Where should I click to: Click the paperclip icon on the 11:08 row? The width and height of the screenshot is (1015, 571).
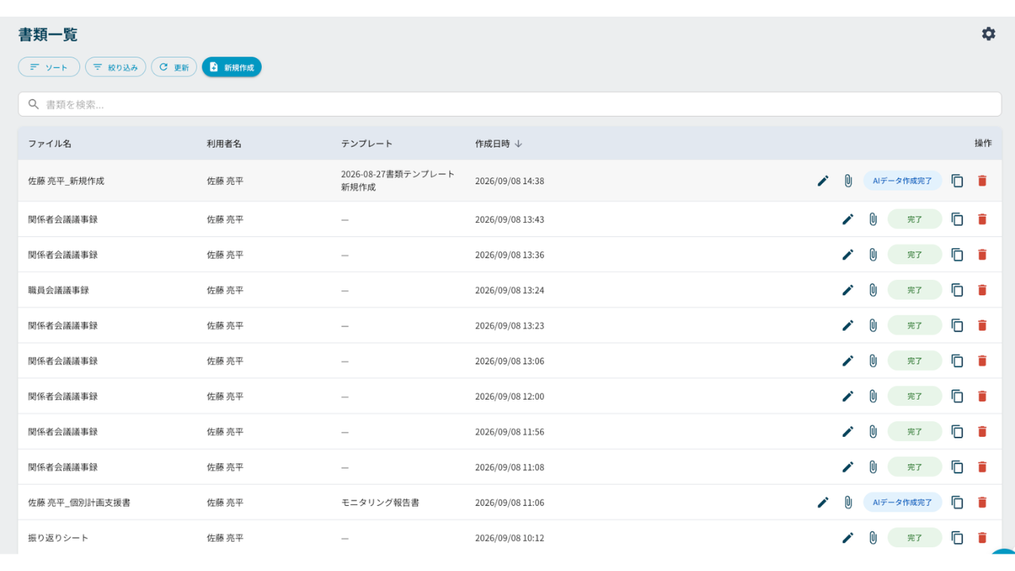tap(873, 467)
